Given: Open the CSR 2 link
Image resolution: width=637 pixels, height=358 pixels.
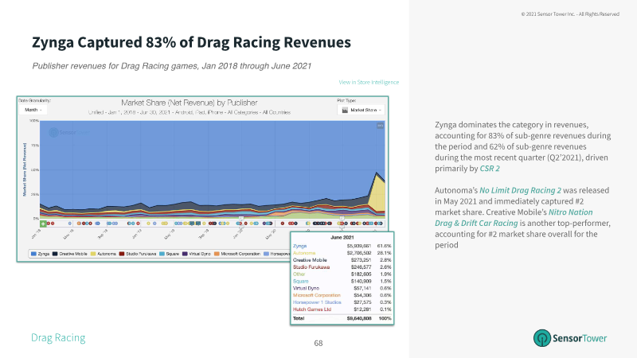Looking at the screenshot, I should point(490,169).
